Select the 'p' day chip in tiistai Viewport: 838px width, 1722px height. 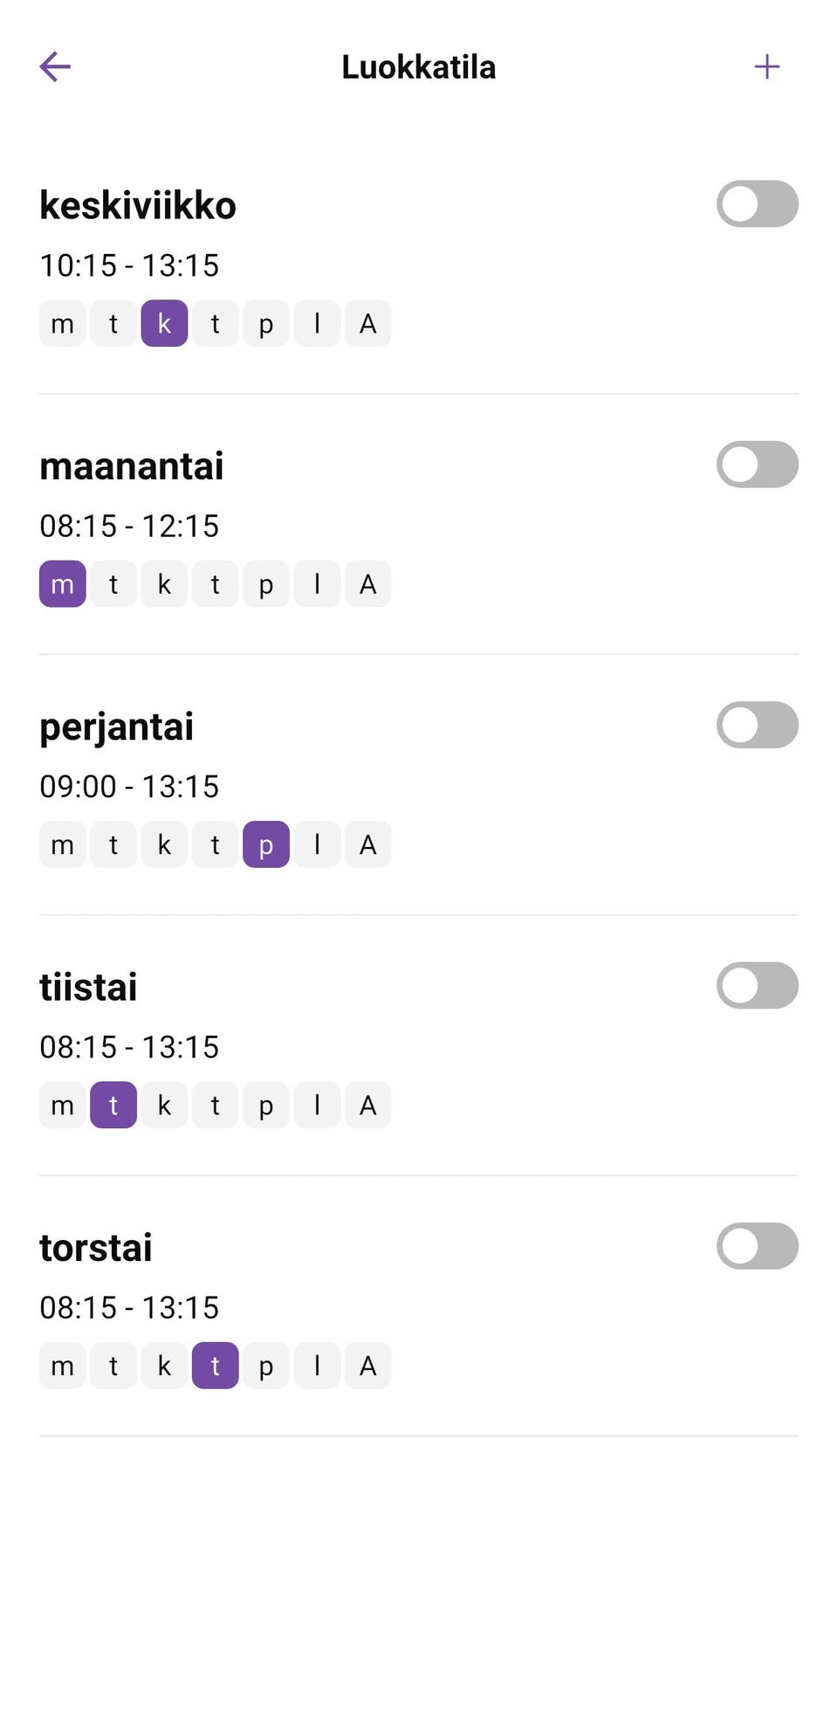pos(266,1106)
